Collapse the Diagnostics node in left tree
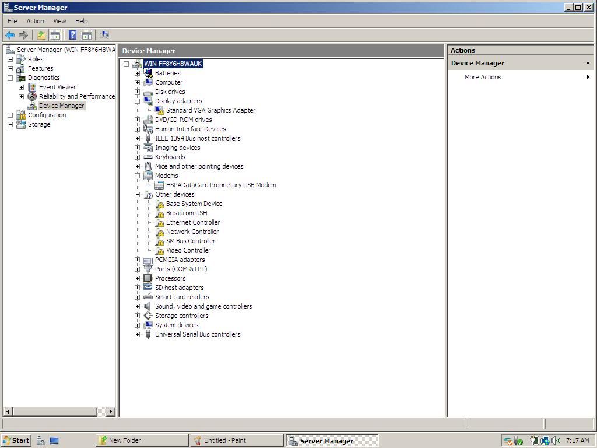 pos(10,78)
